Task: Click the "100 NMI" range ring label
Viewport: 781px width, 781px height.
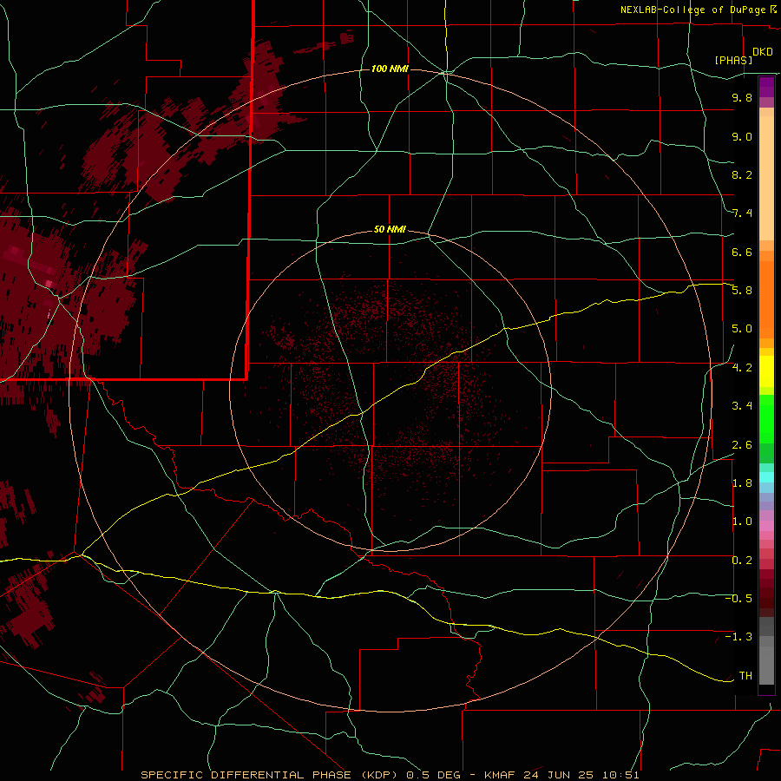Action: (x=390, y=69)
